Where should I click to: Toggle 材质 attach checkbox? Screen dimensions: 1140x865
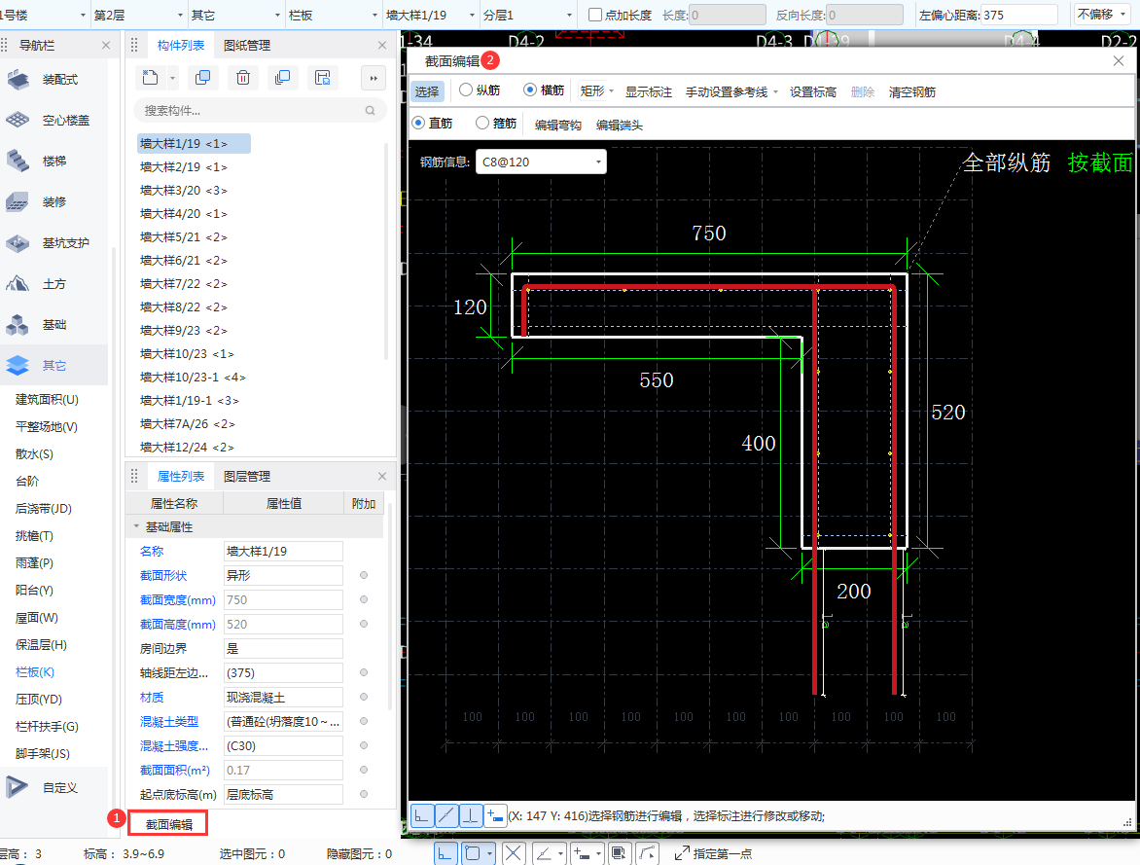click(364, 697)
